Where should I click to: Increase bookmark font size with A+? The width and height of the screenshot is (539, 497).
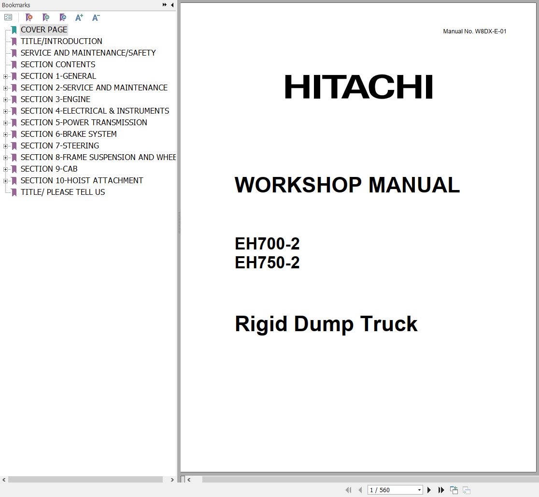[79, 17]
